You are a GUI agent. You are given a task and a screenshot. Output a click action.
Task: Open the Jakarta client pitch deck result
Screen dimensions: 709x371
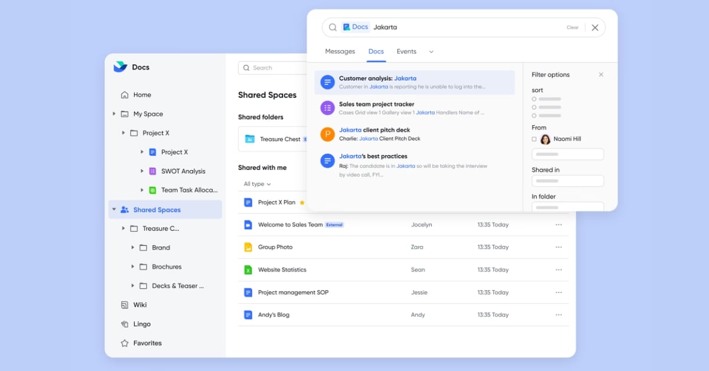coord(374,130)
